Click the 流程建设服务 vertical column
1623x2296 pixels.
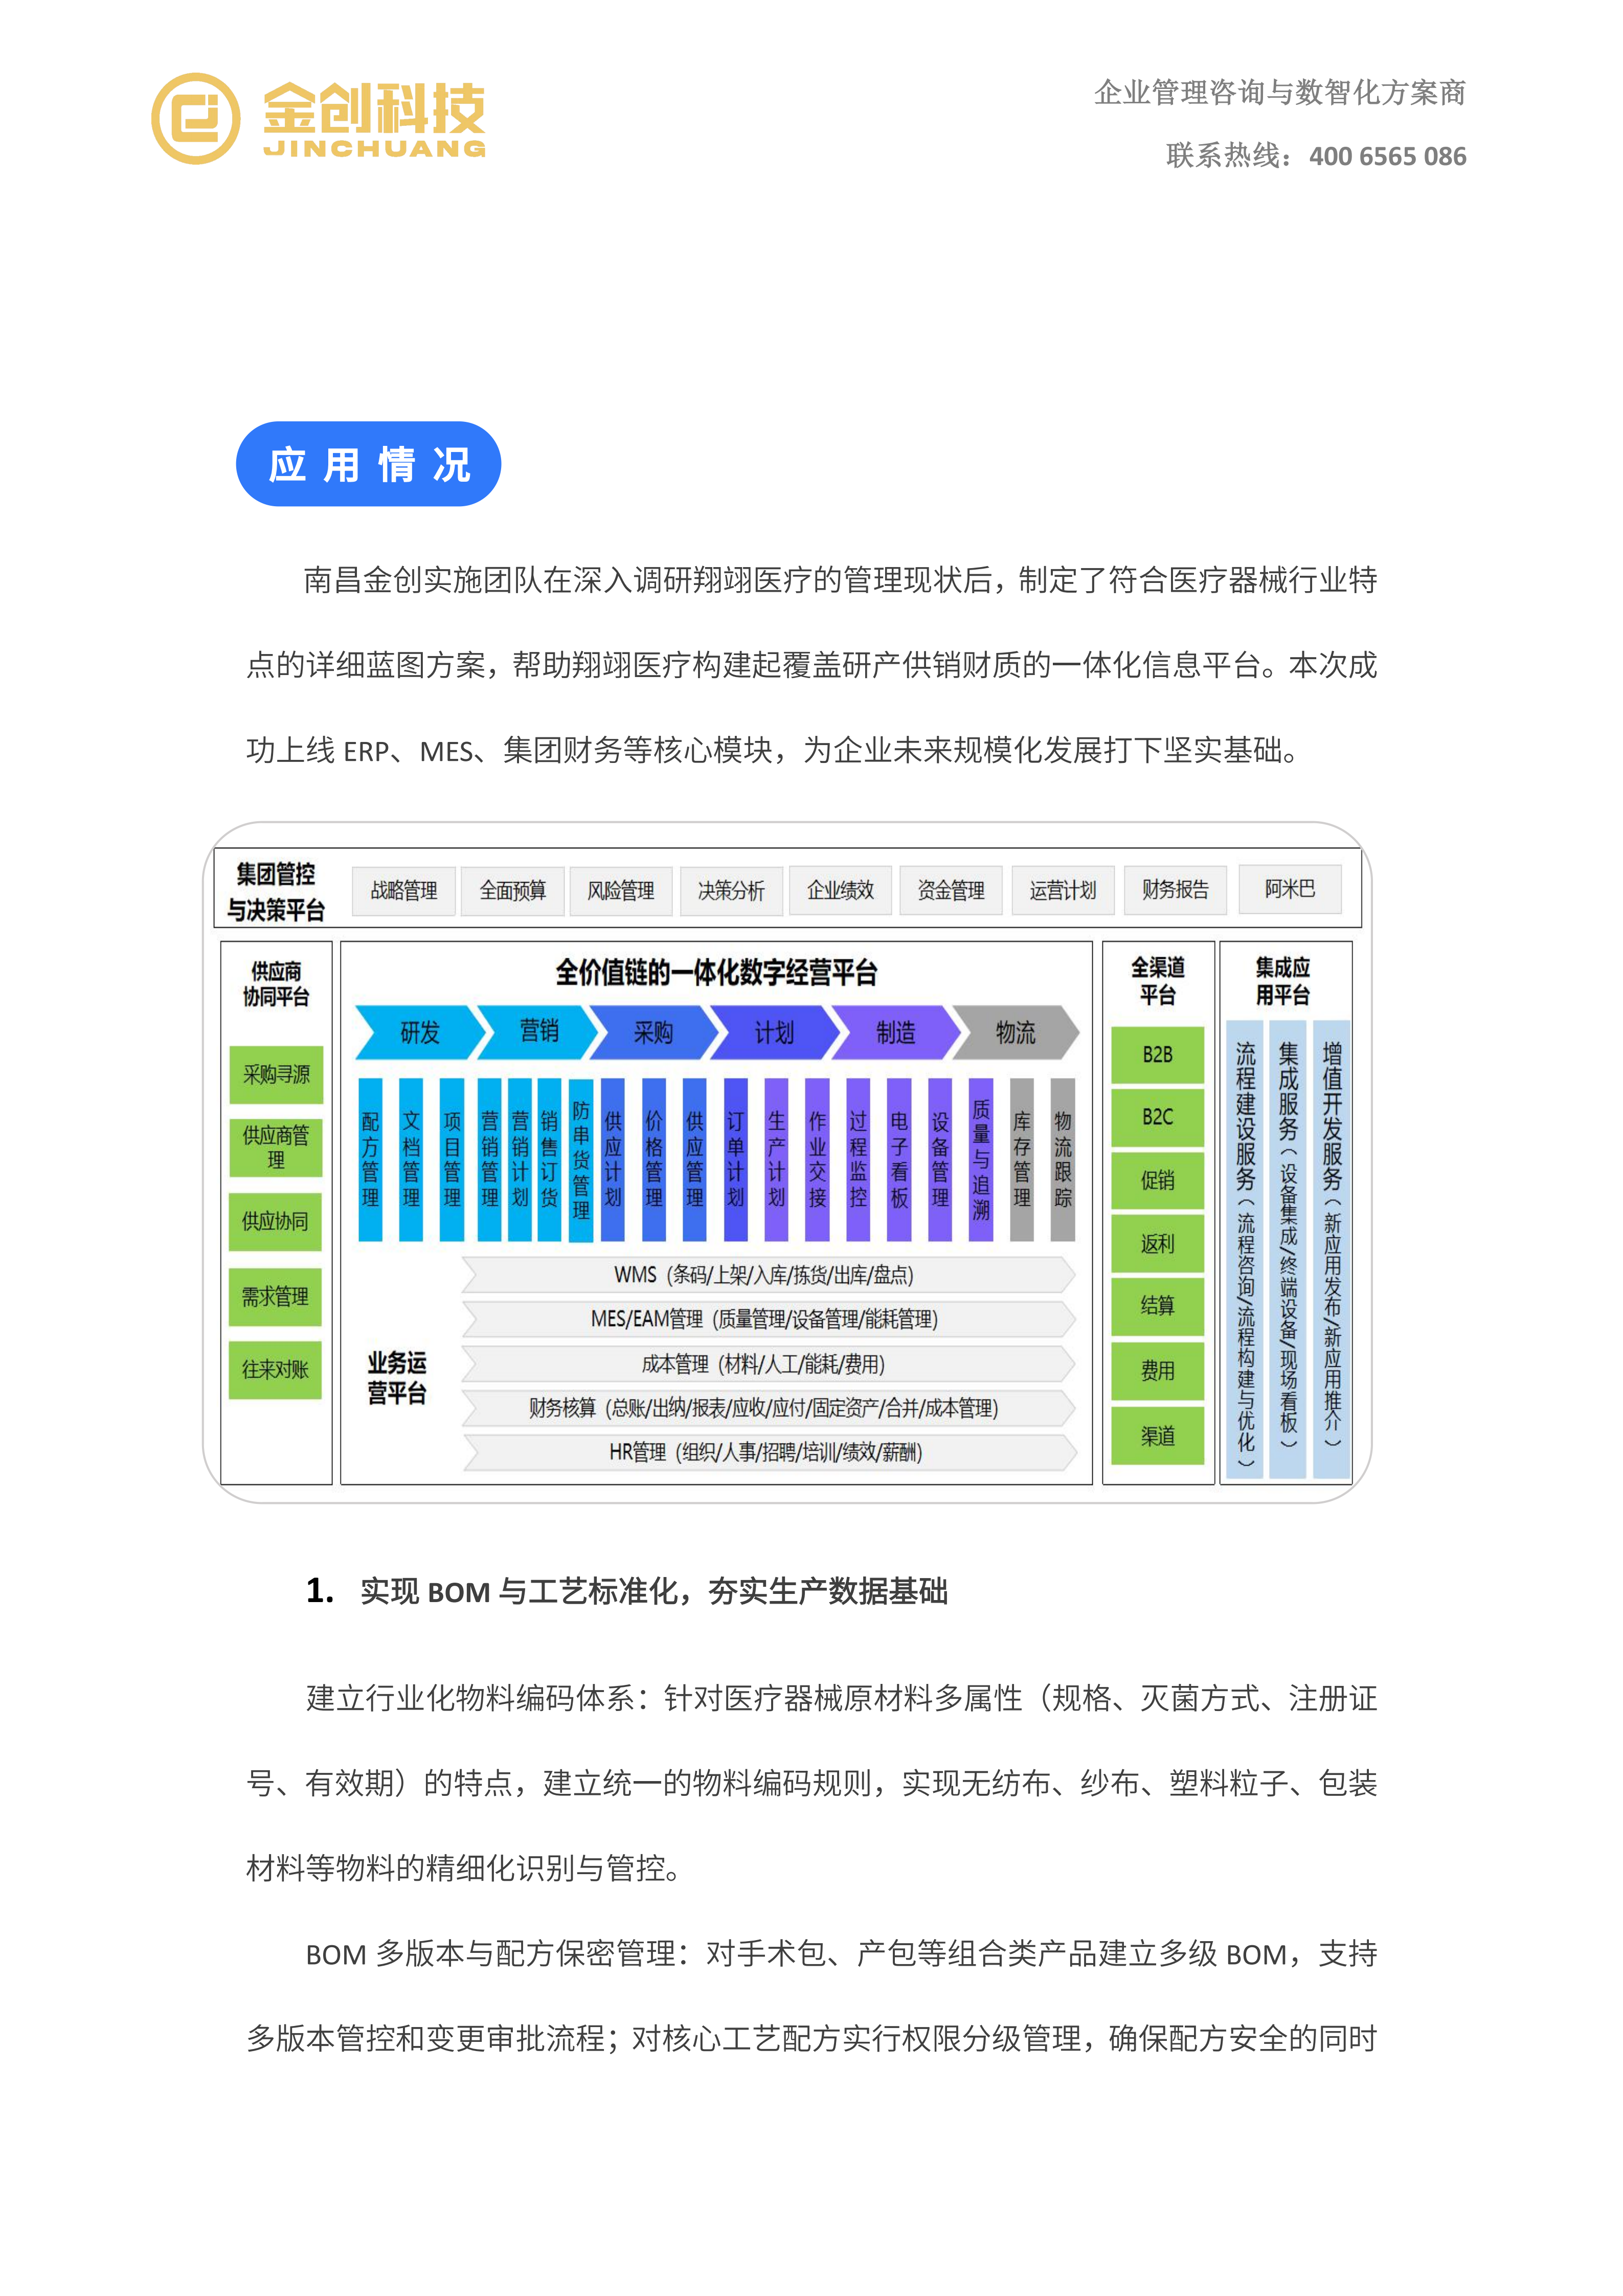[1245, 1249]
